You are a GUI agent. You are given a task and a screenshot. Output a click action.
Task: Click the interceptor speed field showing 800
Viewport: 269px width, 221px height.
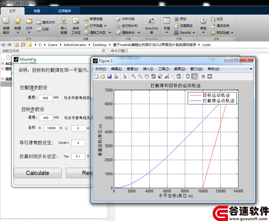pos(46,98)
